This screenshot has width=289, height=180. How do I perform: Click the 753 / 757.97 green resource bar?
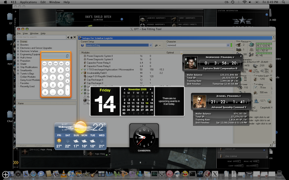pyautogui.click(x=264, y=49)
